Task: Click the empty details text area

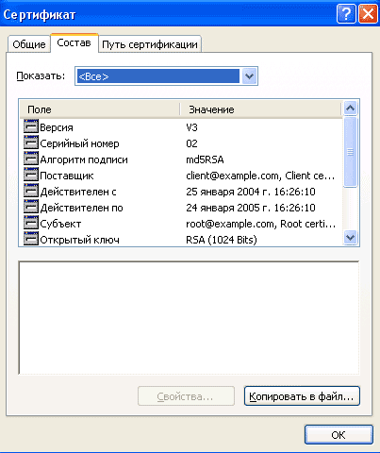Action: coord(189,318)
